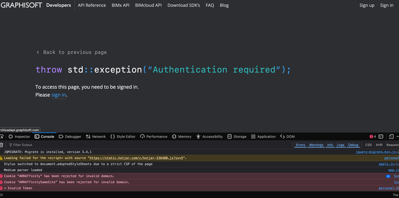Open the Performance tab
399x198 pixels.
tap(154, 137)
